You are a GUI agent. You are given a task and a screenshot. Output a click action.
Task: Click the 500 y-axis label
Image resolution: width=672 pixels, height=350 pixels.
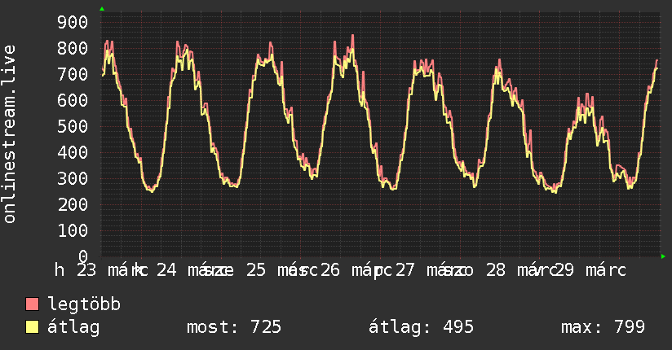(x=72, y=126)
